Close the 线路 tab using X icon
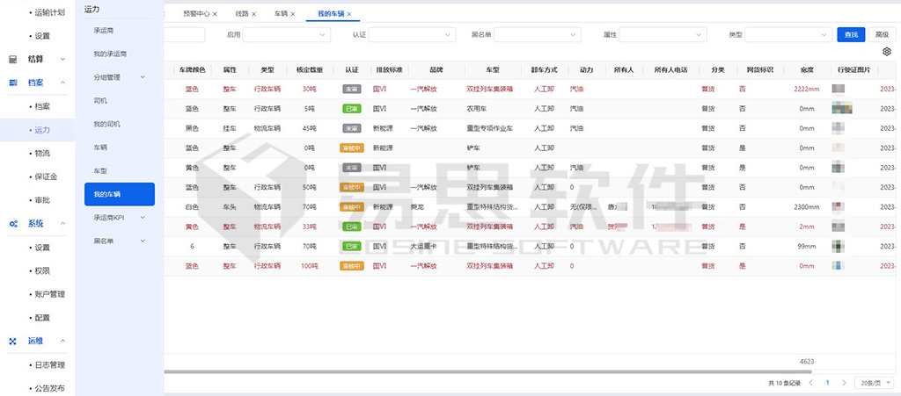This screenshot has width=901, height=396. point(254,14)
